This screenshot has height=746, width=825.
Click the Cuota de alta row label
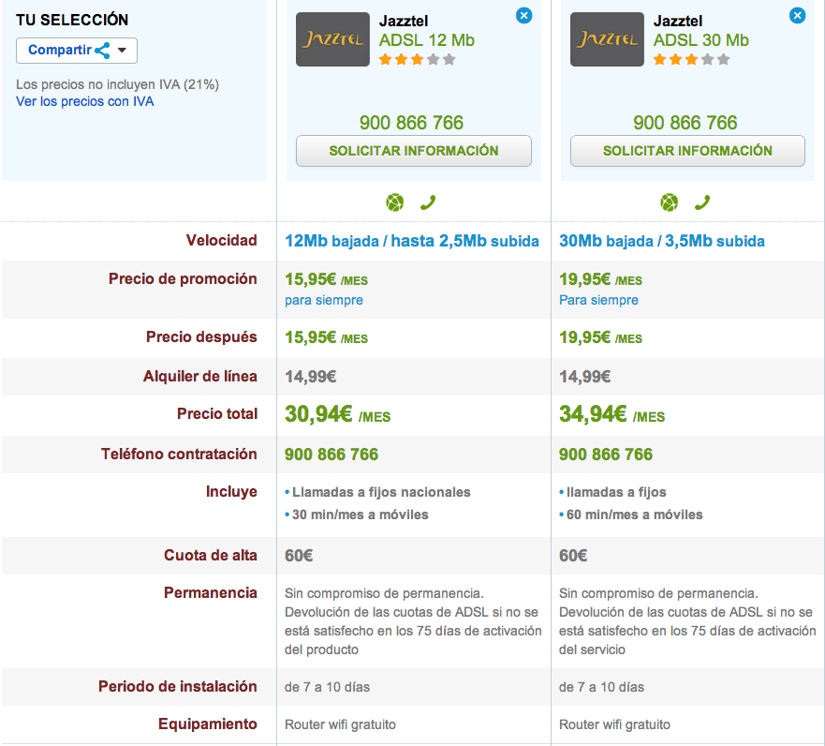pos(211,556)
